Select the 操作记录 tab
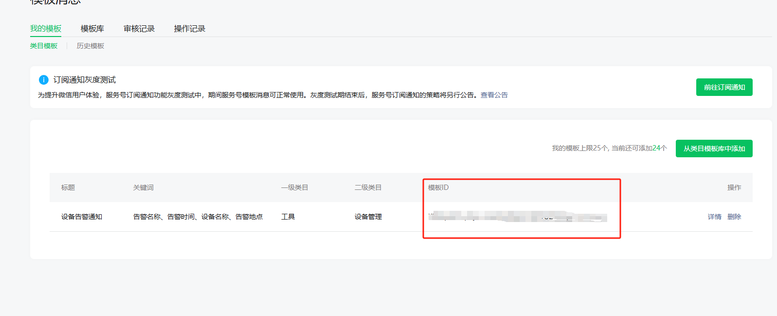Screen dimensions: 777x316 [189, 29]
